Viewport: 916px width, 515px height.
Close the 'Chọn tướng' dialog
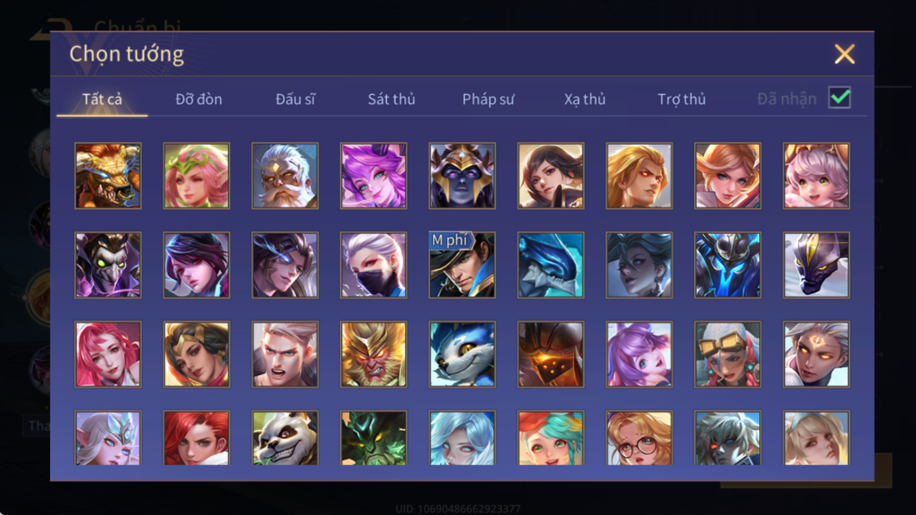coord(844,54)
